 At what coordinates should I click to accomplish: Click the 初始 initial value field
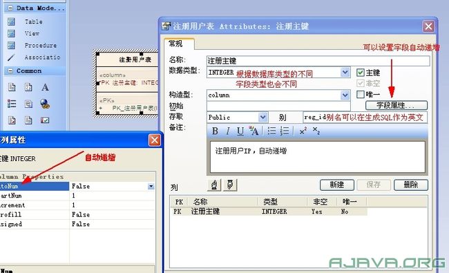point(278,106)
